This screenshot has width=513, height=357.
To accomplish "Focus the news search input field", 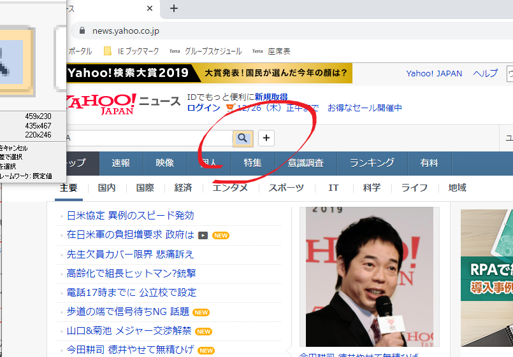I will 149,138.
